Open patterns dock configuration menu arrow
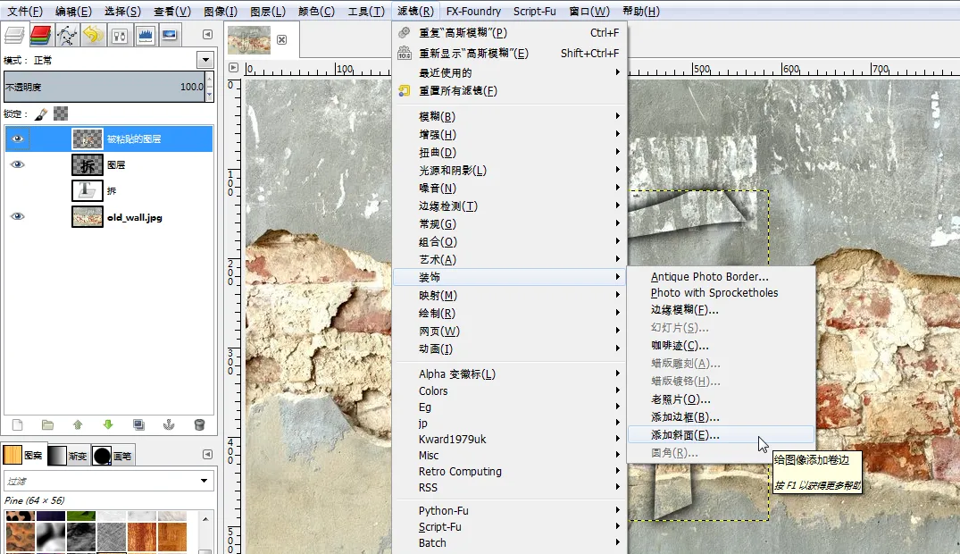 [207, 454]
